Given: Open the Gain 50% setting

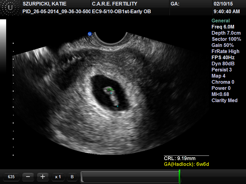Looking at the screenshot, I should 223,45.
